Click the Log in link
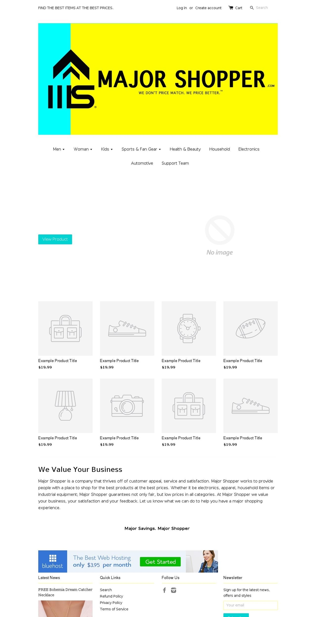The height and width of the screenshot is (617, 316). [182, 8]
